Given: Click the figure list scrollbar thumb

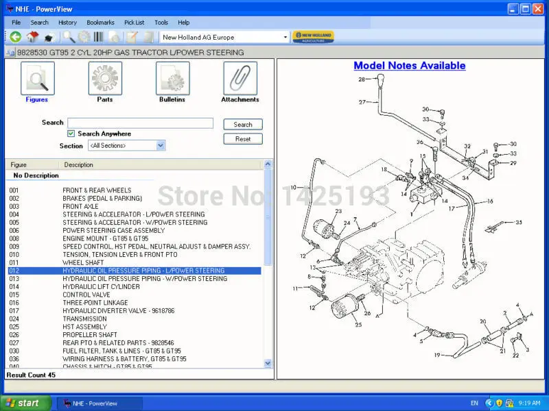Looking at the screenshot, I should [268, 216].
